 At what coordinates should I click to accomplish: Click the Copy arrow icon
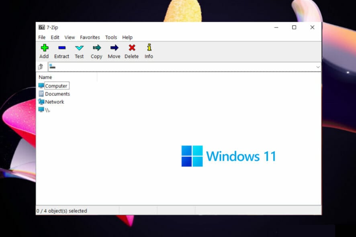pyautogui.click(x=97, y=48)
